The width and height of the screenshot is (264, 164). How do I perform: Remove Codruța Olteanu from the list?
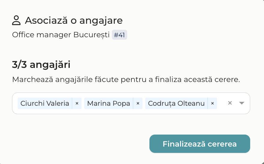pos(213,103)
